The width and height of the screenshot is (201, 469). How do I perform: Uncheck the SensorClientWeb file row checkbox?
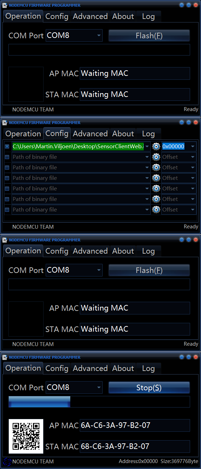click(7, 146)
